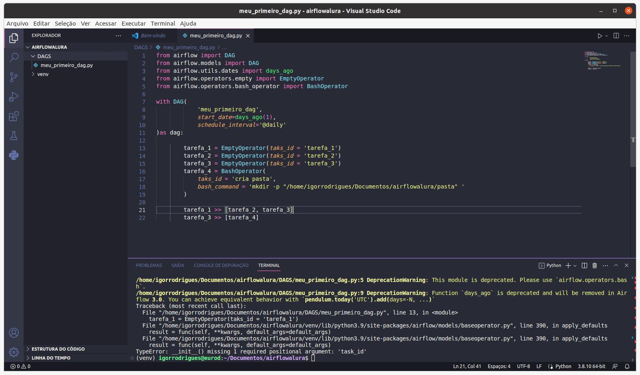Open editor more actions ellipsis
The width and height of the screenshot is (640, 375).
627,36
